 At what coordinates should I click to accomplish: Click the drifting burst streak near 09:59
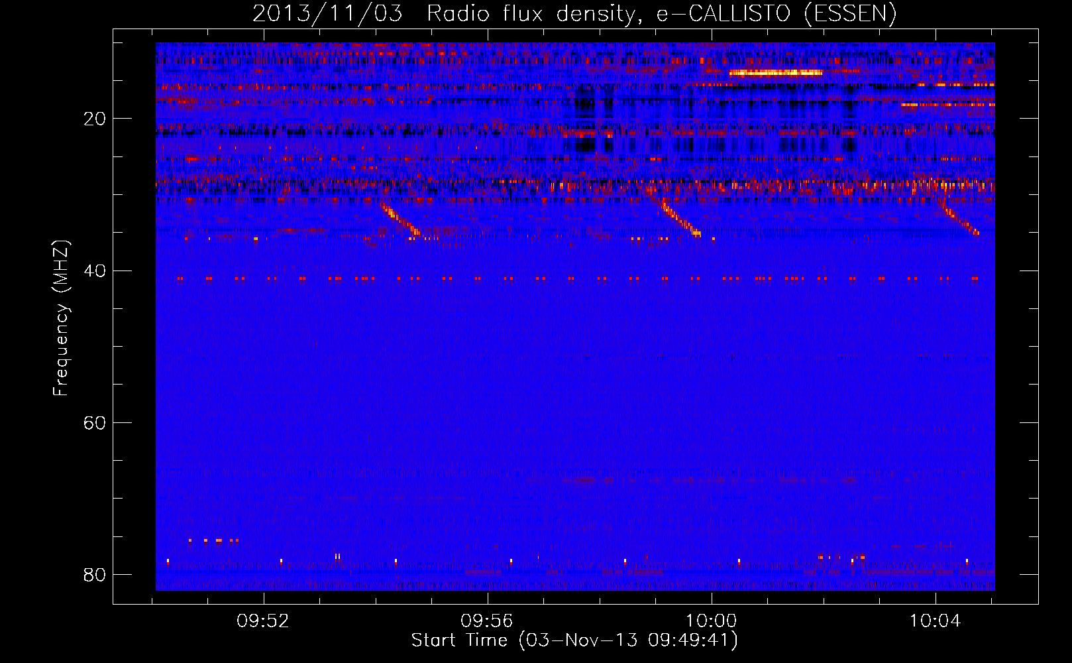680,217
